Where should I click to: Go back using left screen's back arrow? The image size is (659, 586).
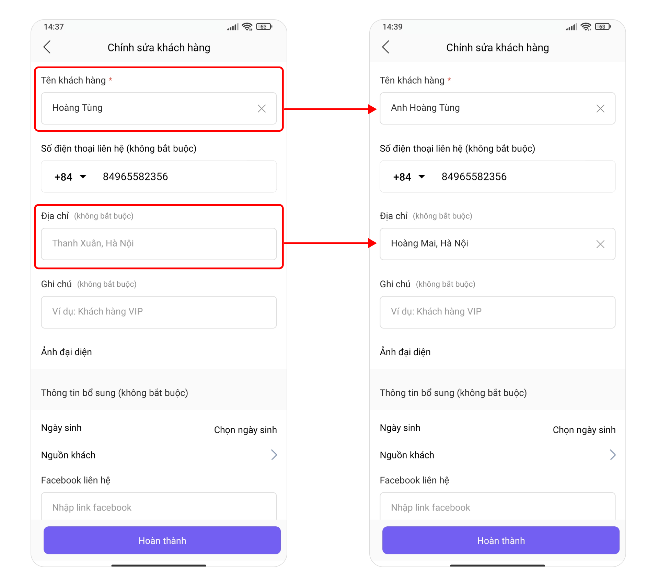pos(47,47)
